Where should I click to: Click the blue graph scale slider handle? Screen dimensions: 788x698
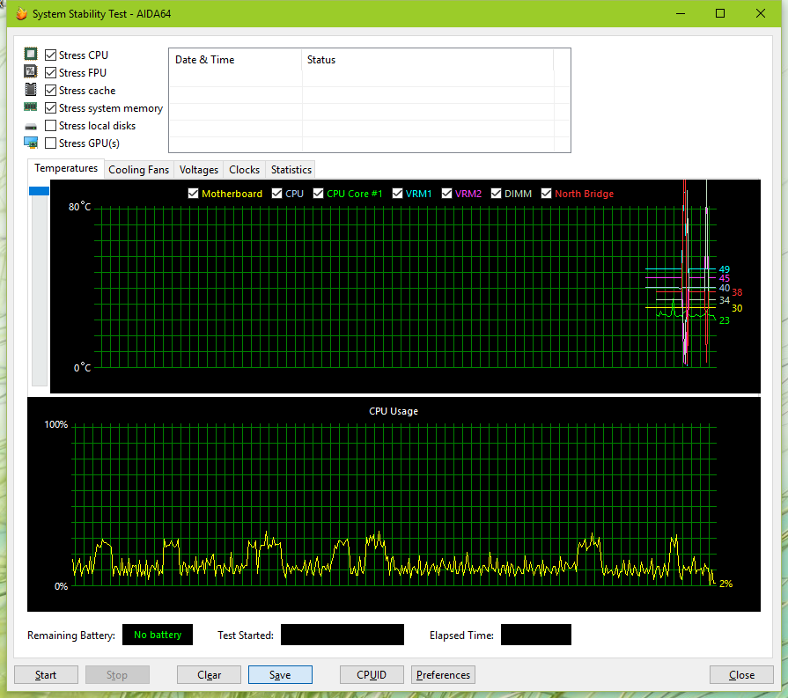(40, 191)
